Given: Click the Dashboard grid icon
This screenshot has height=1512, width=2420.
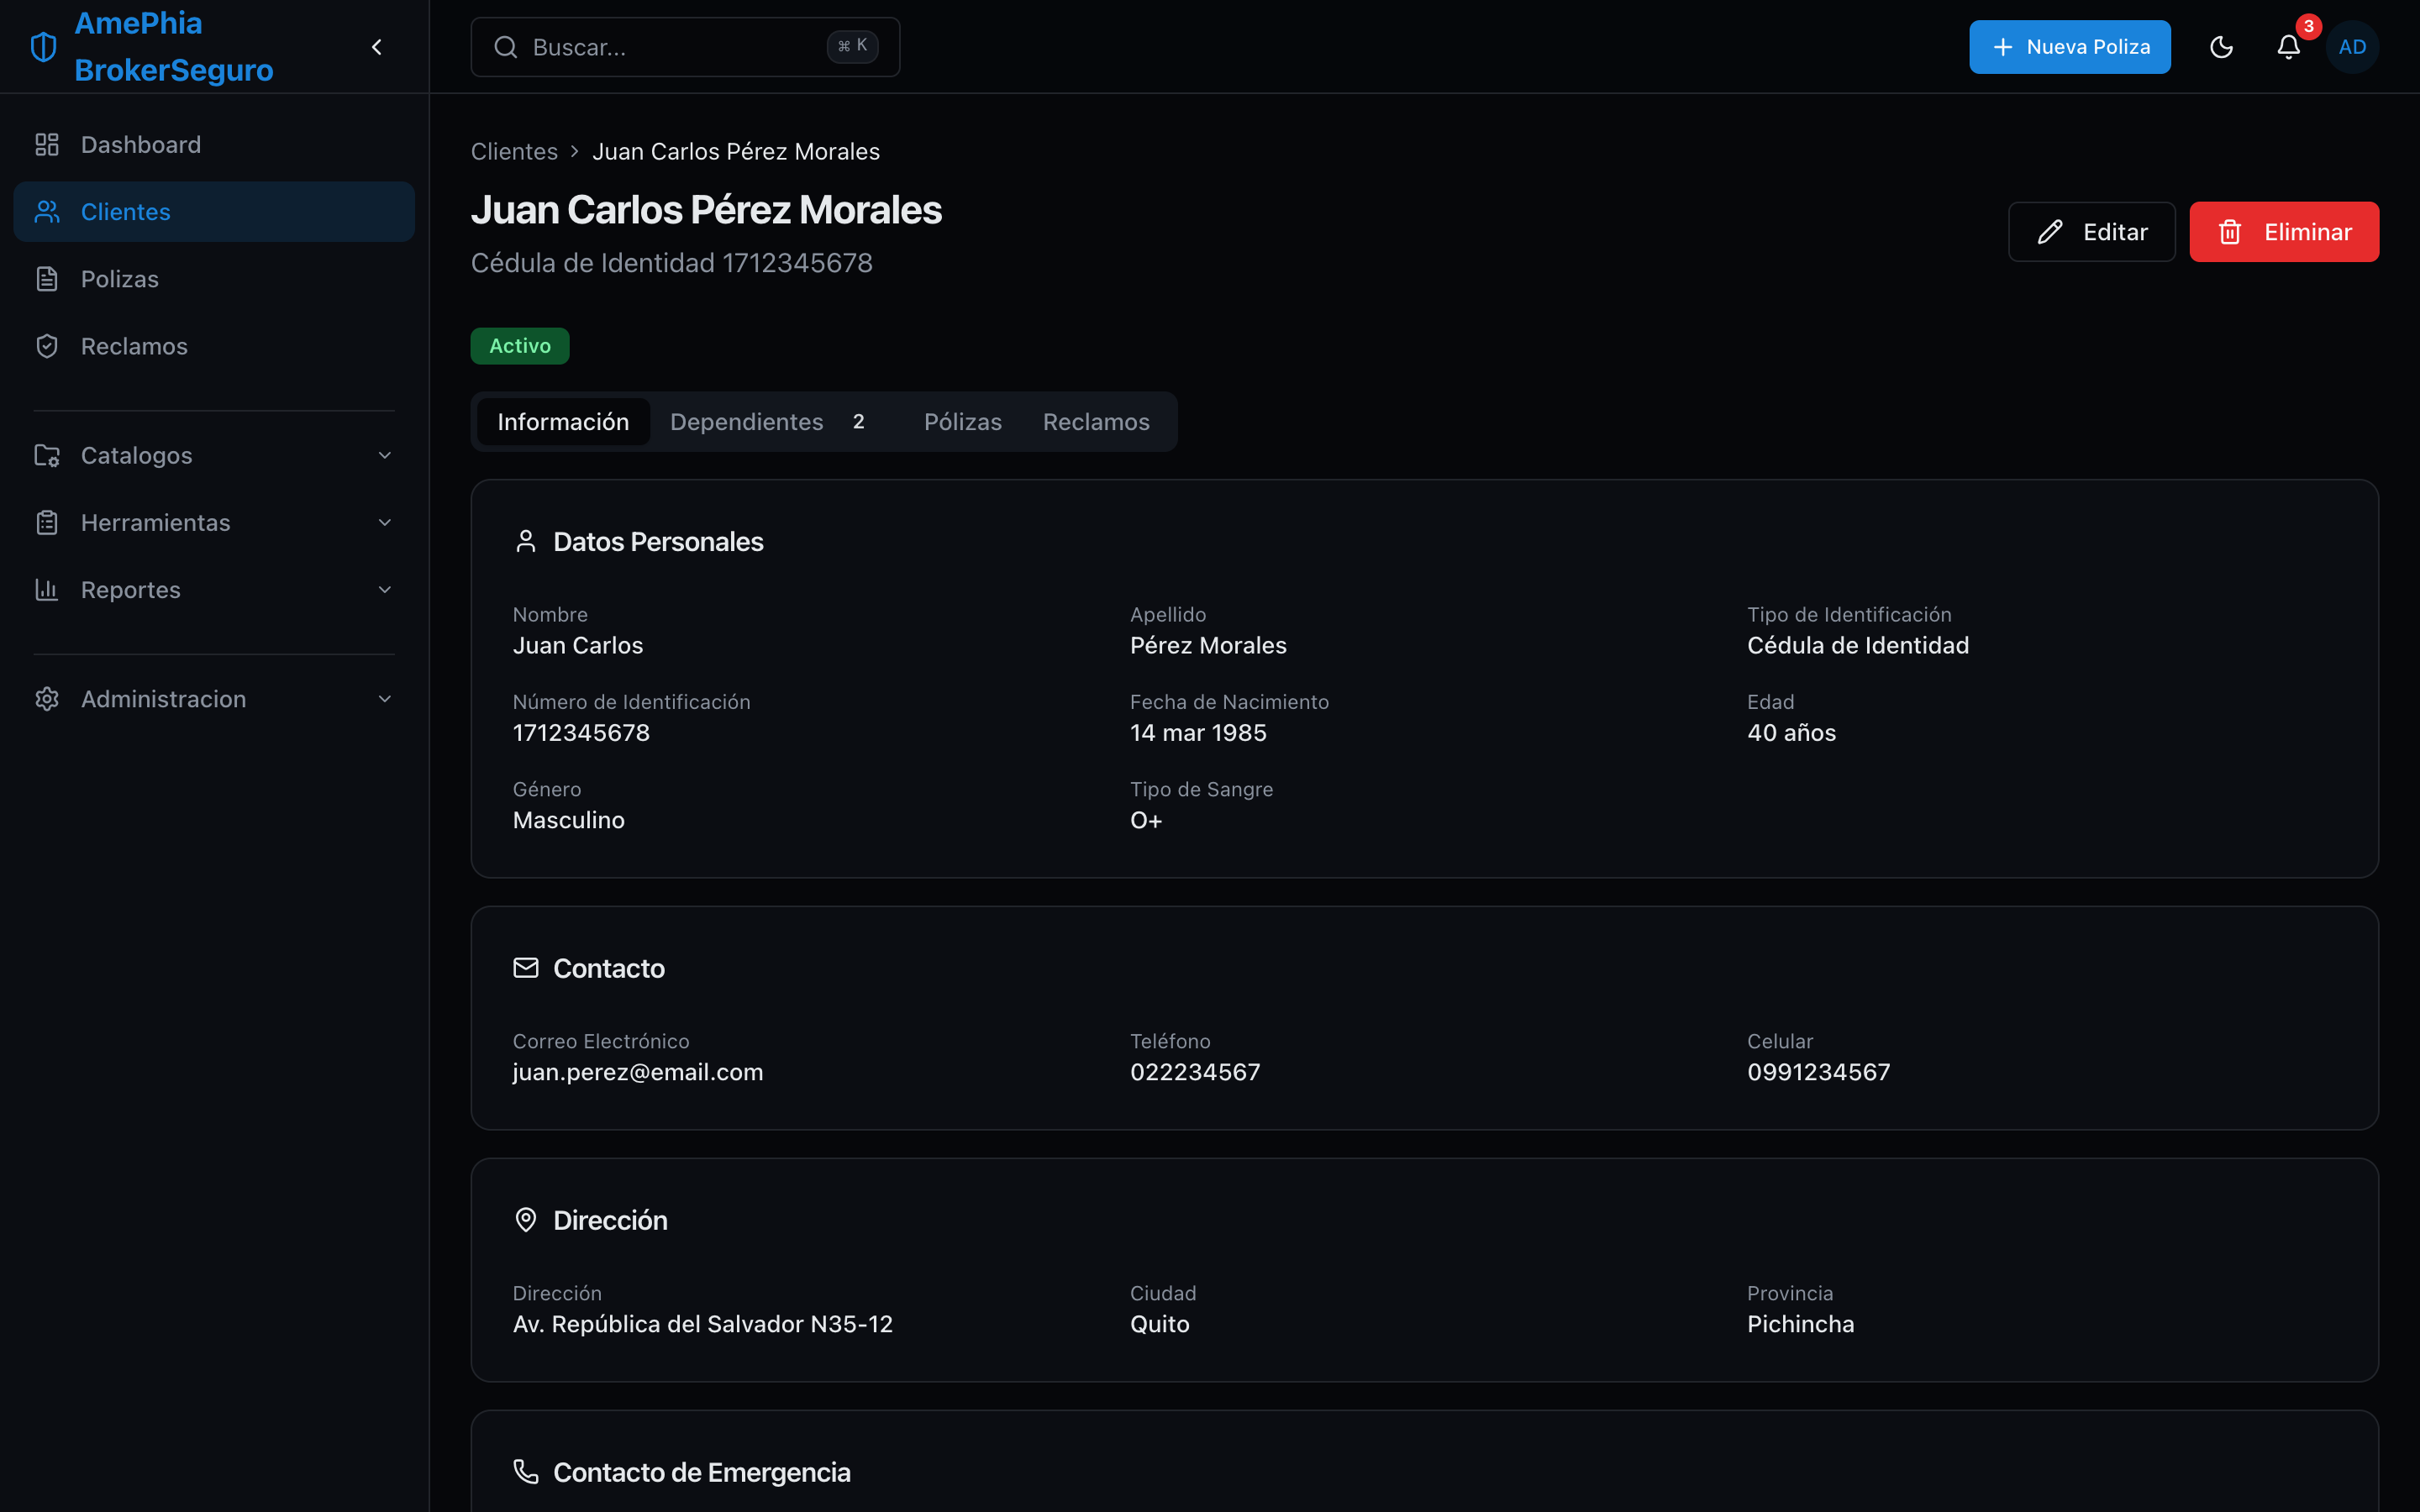Looking at the screenshot, I should (47, 145).
